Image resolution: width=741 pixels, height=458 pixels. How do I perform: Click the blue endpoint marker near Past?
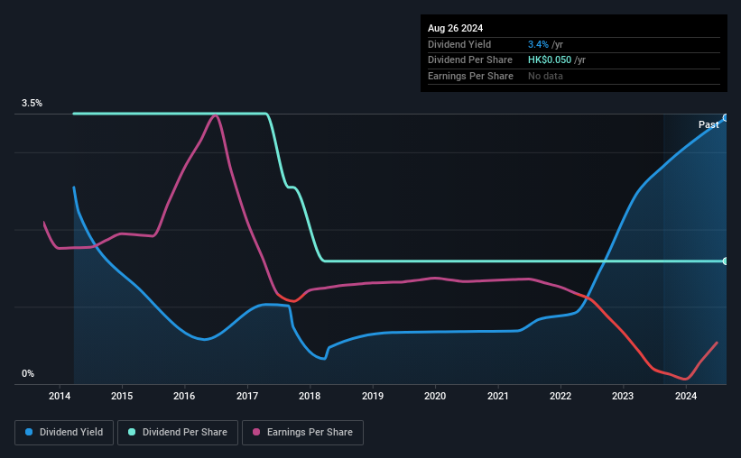coord(726,117)
